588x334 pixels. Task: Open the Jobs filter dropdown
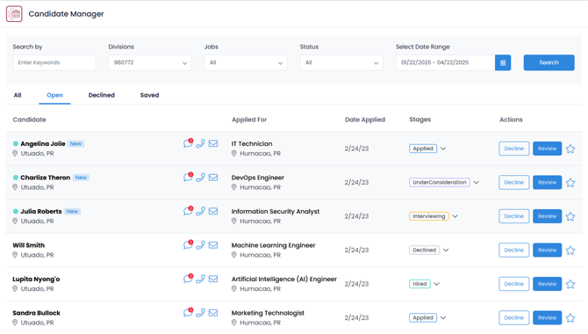(246, 62)
